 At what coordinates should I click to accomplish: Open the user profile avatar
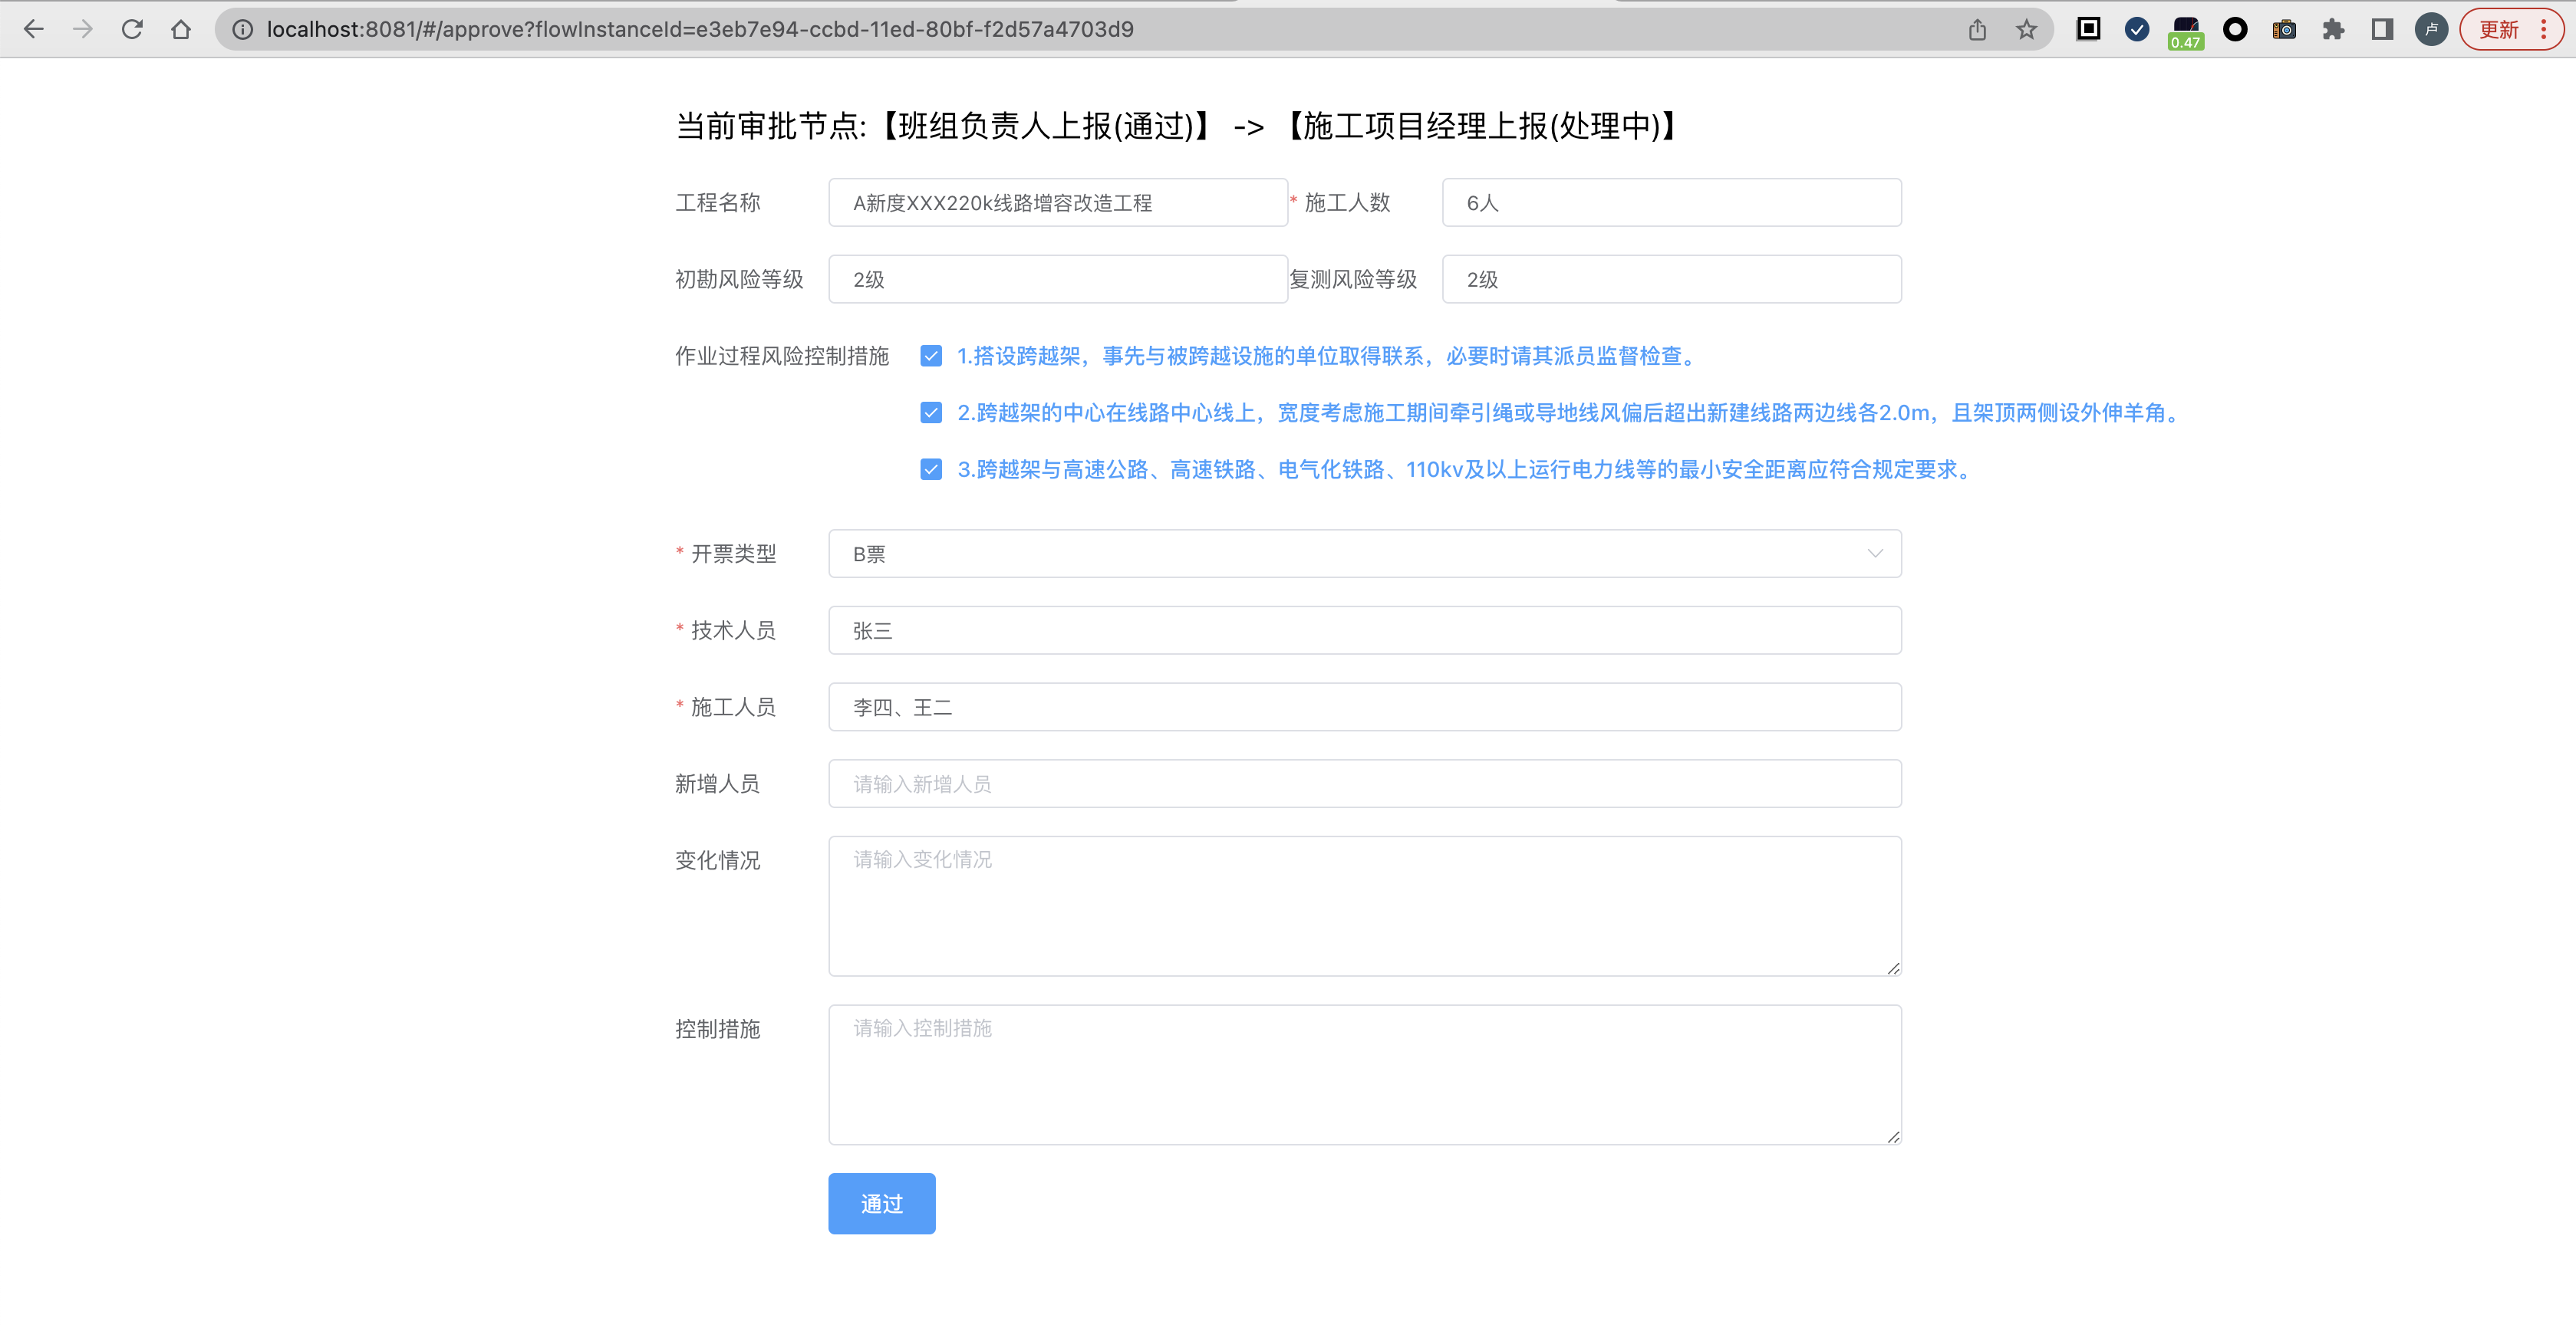pyautogui.click(x=2431, y=29)
